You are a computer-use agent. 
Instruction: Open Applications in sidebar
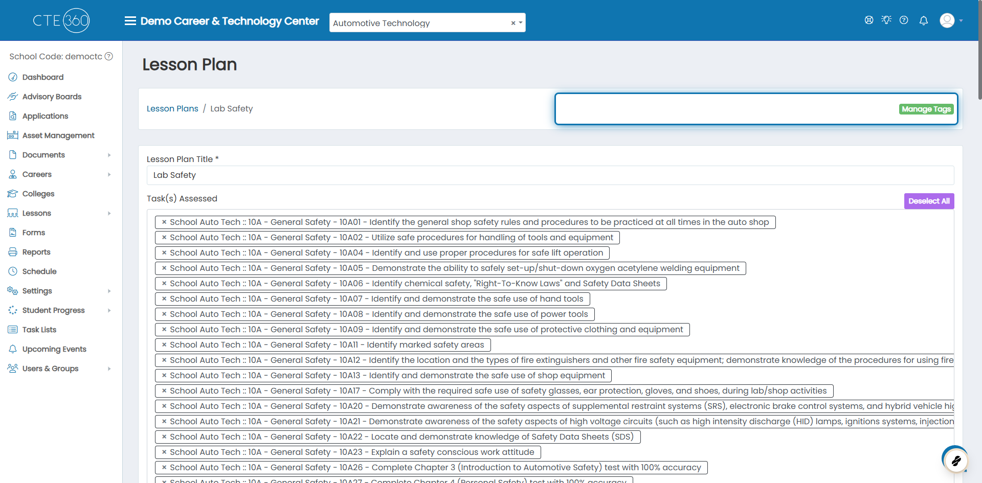(x=45, y=116)
